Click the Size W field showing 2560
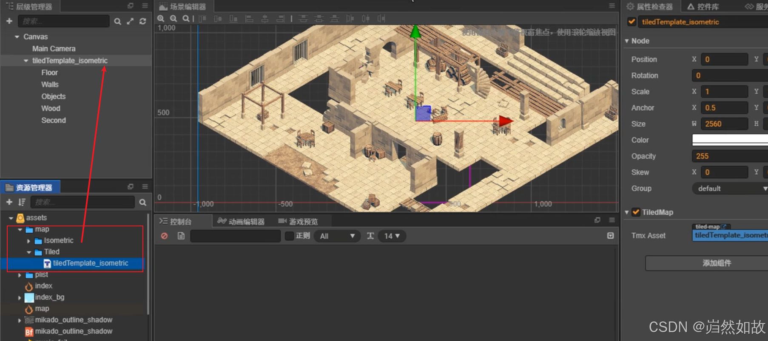Viewport: 768px width, 341px height. [x=725, y=124]
